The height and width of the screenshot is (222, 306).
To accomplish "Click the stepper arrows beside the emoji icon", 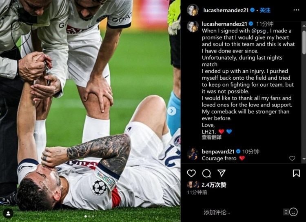I will 286,212.
